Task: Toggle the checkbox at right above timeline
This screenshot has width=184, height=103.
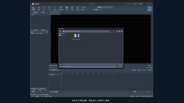Action: click(148, 70)
